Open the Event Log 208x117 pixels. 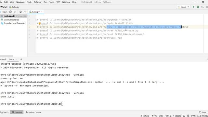pos(203,112)
